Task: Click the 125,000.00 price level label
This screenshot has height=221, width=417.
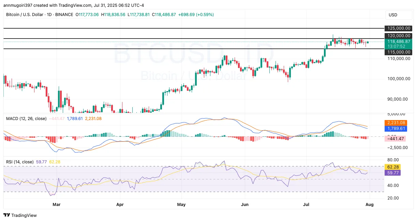Action: point(398,29)
